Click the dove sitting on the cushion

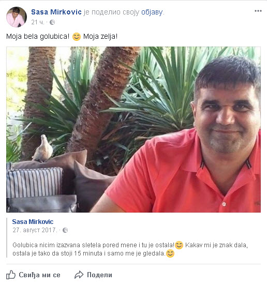pyautogui.click(x=43, y=148)
